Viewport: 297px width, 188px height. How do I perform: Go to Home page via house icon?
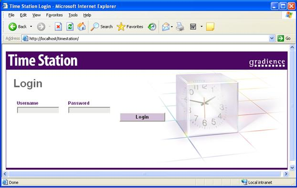click(82, 27)
